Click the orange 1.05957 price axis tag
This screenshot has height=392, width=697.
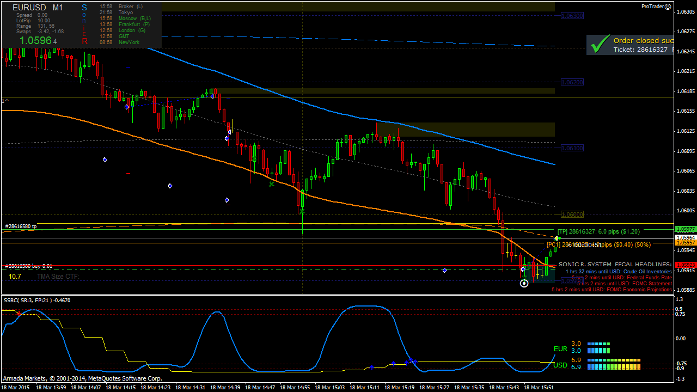pyautogui.click(x=684, y=243)
